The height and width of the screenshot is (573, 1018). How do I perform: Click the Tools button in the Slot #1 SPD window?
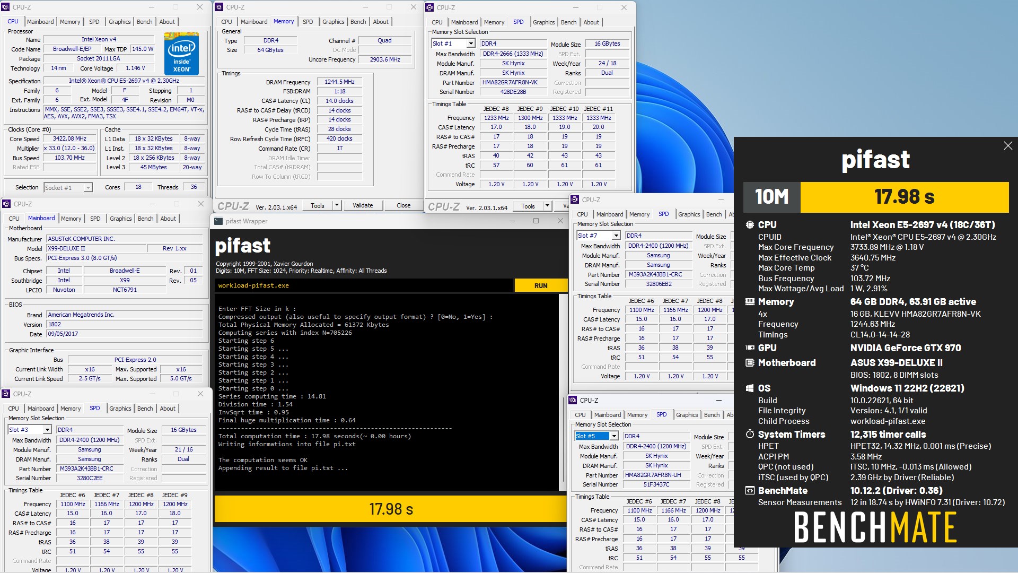pyautogui.click(x=528, y=206)
